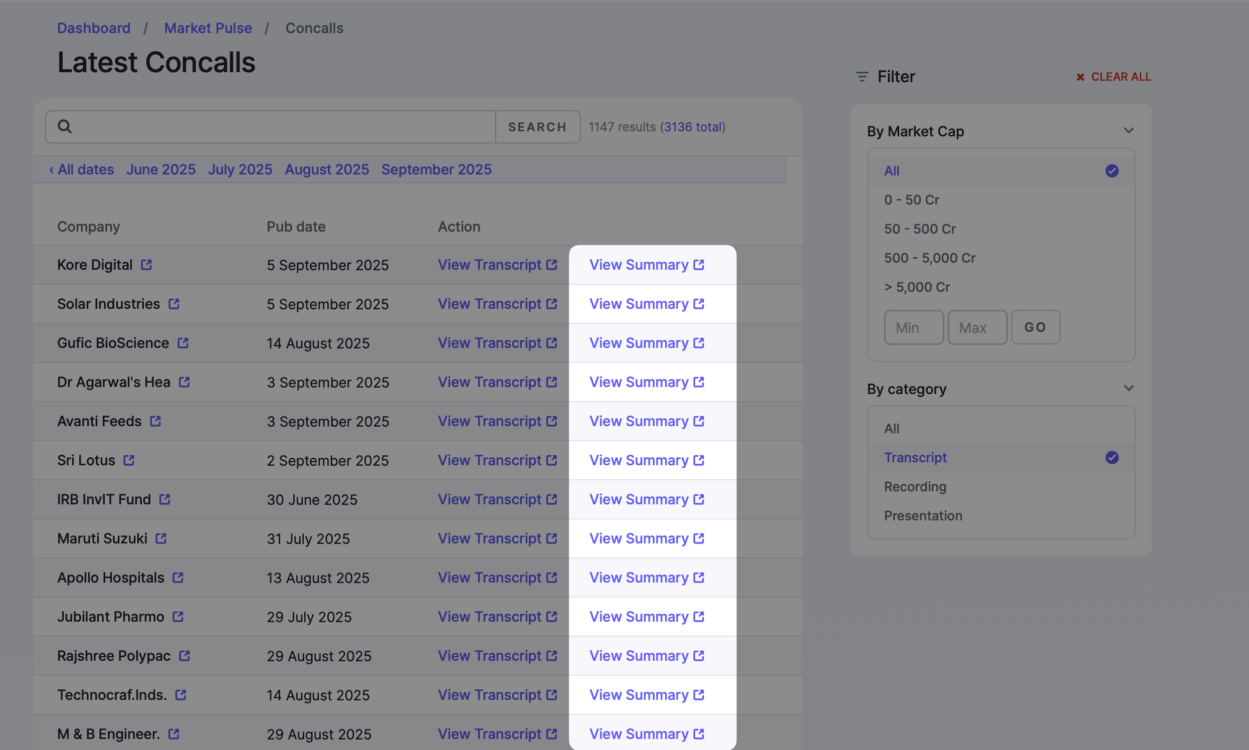Click the Min market cap field
1249x750 pixels.
914,327
